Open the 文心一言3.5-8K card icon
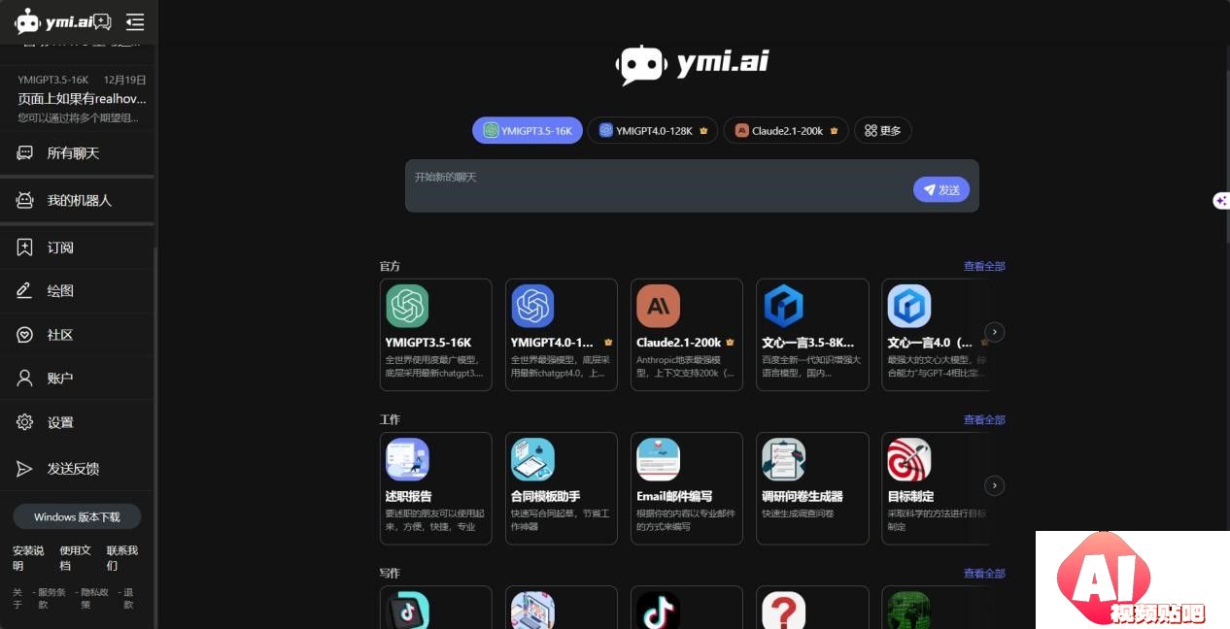The height and width of the screenshot is (629, 1230). tap(783, 306)
